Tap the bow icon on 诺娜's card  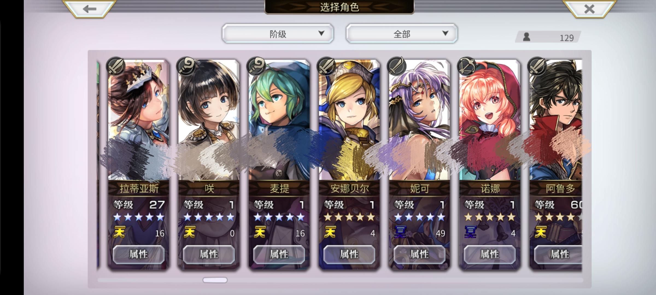point(467,66)
